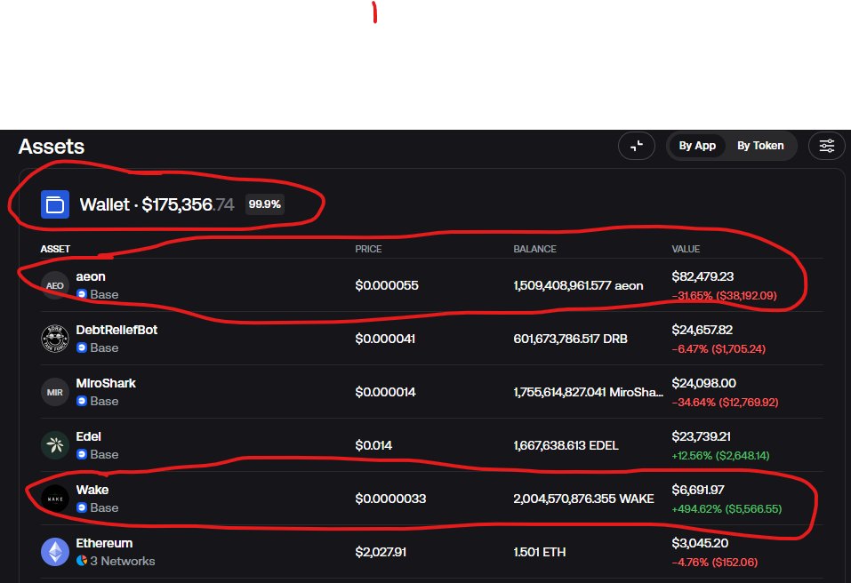Image resolution: width=851 pixels, height=583 pixels.
Task: Click the DebtReliefBot value $24,657.82
Action: click(x=702, y=330)
